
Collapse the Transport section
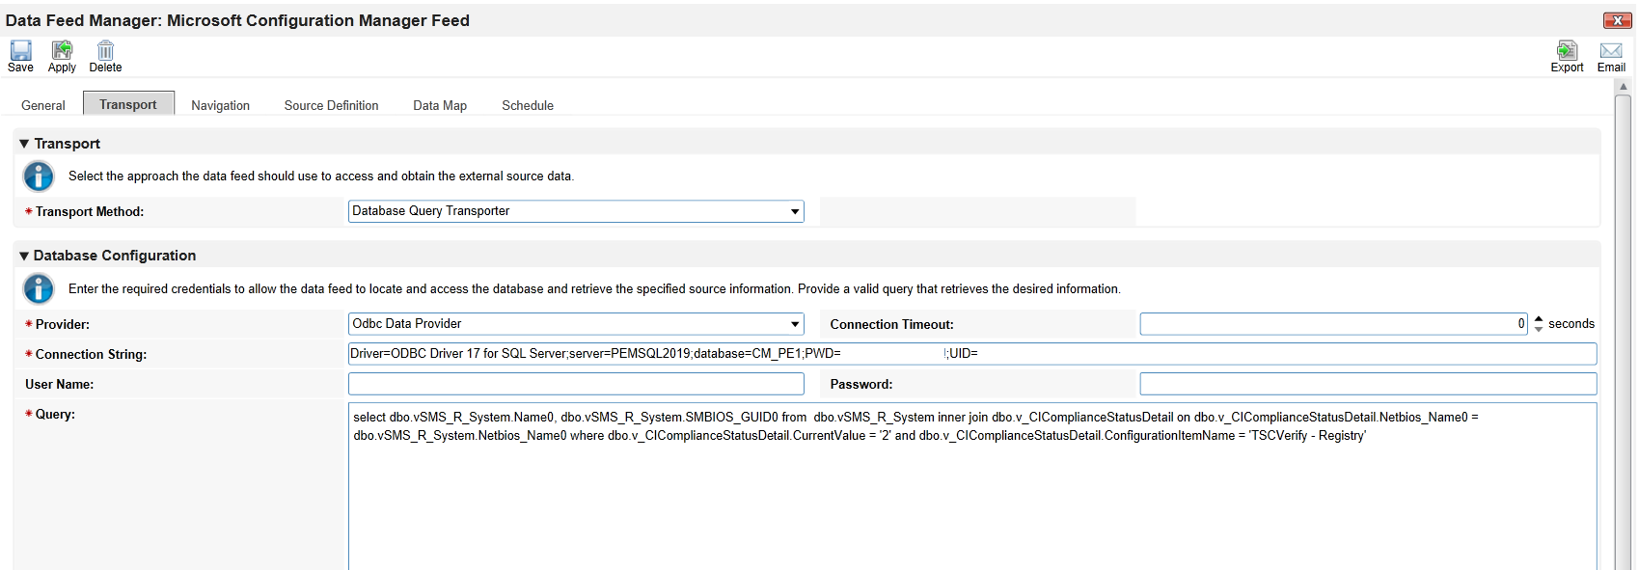point(24,144)
